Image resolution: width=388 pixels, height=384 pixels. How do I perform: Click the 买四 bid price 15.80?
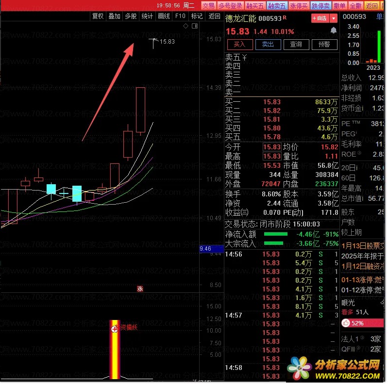272,128
